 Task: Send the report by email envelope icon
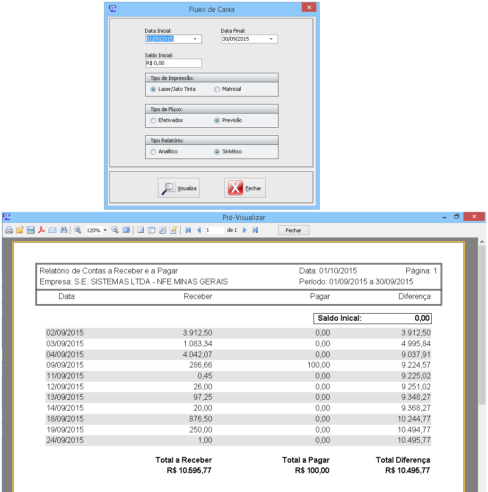pyautogui.click(x=52, y=230)
